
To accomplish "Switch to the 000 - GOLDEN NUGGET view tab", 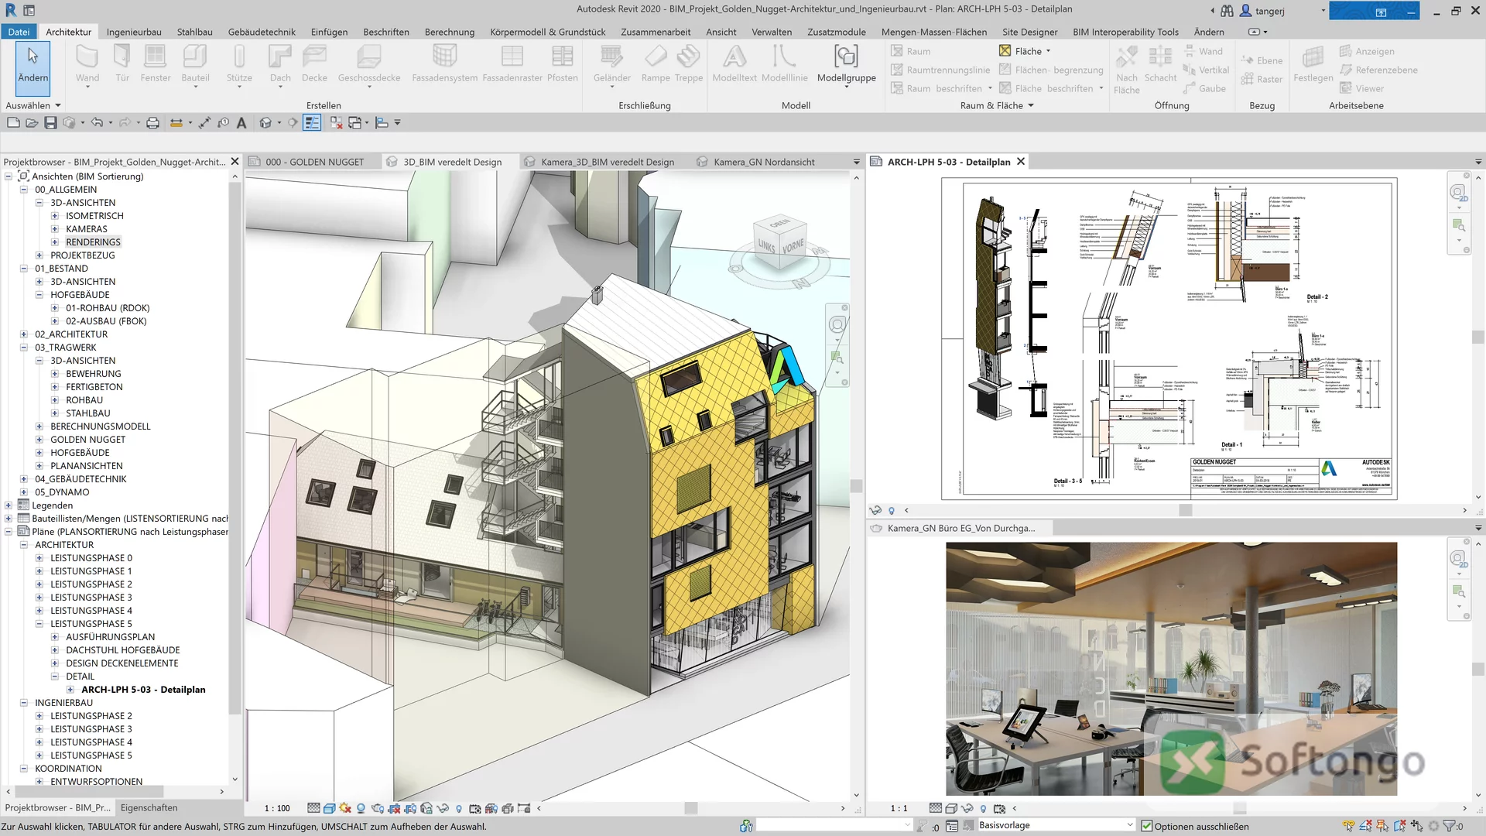I will pyautogui.click(x=314, y=162).
